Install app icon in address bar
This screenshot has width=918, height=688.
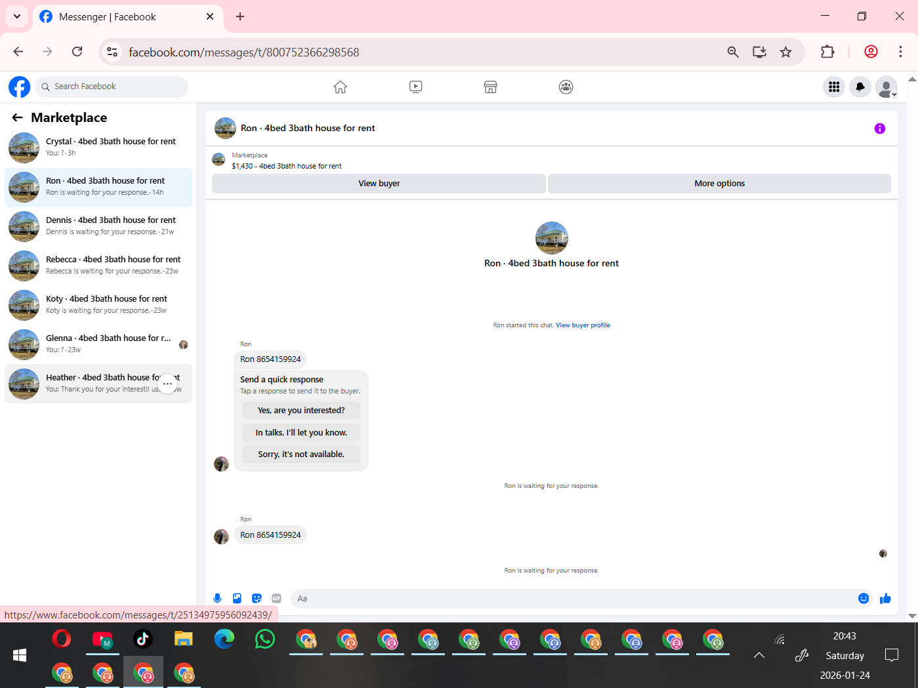759,52
